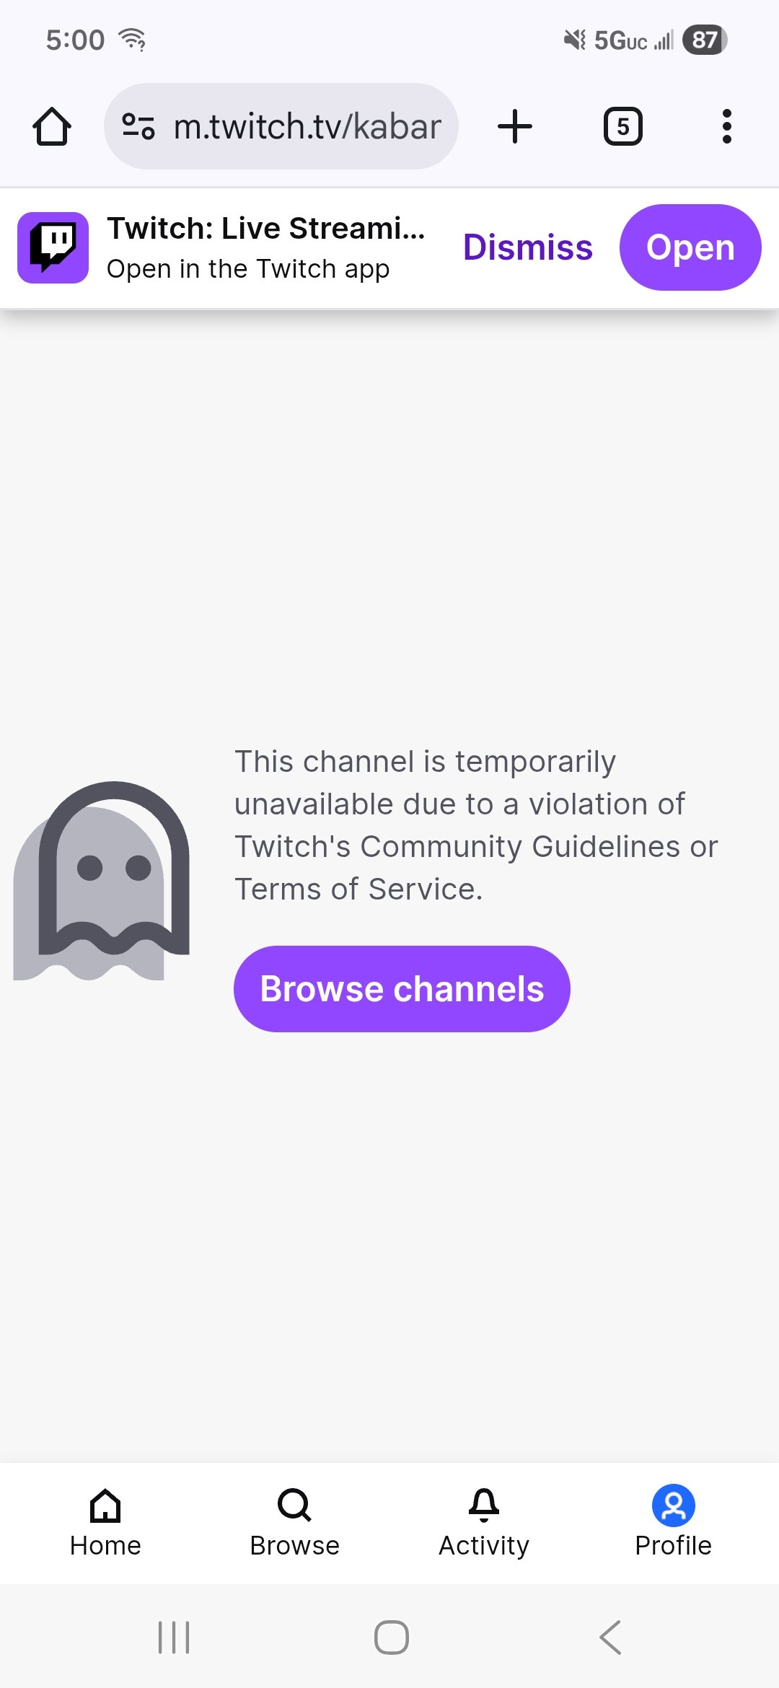
Task: Tap the m.twitch.tv address bar
Action: (x=281, y=126)
